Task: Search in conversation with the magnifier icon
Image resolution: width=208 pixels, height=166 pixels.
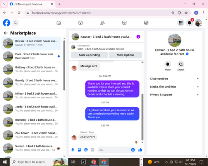Action: [181, 64]
